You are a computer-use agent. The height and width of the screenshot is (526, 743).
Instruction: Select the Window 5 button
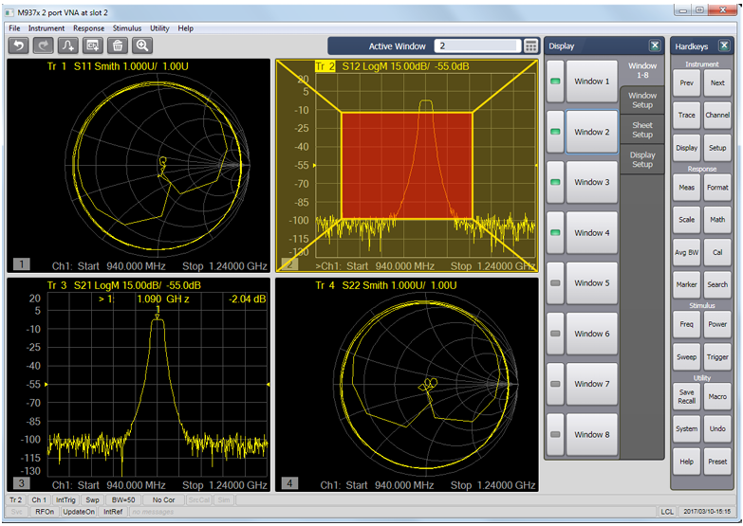(592, 283)
